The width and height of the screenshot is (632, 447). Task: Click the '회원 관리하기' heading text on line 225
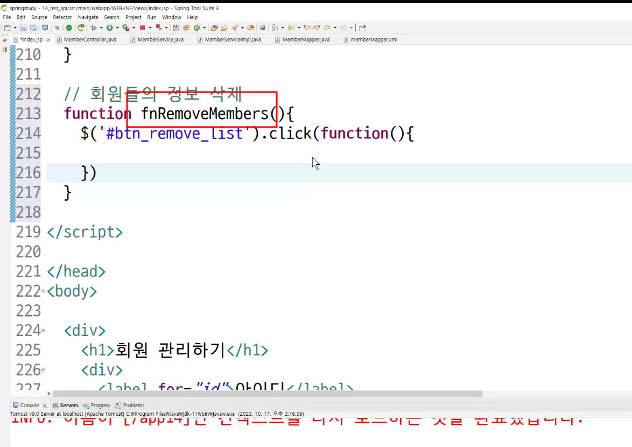170,350
